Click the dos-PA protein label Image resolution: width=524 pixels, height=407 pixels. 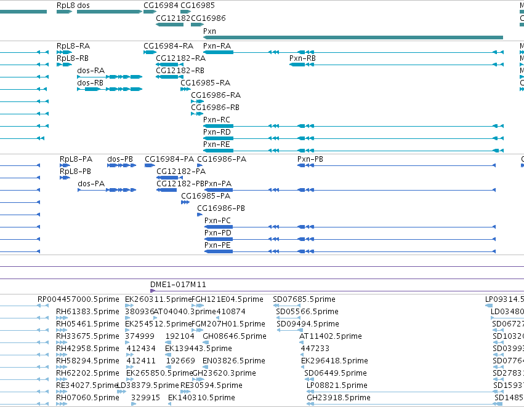coord(91,183)
